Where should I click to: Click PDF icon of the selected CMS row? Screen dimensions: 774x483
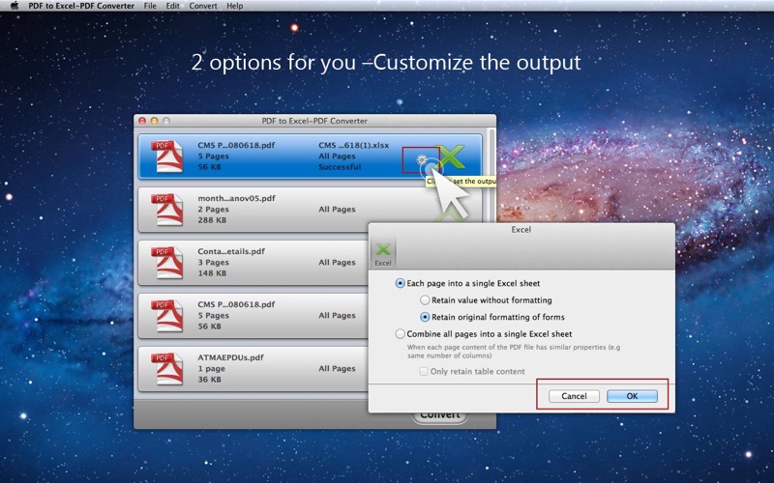coord(166,156)
